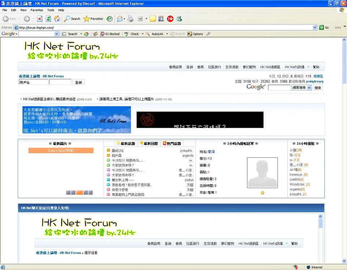Click the Search magnifier icon in IE toolbar
The image size is (347, 270).
click(67, 18)
